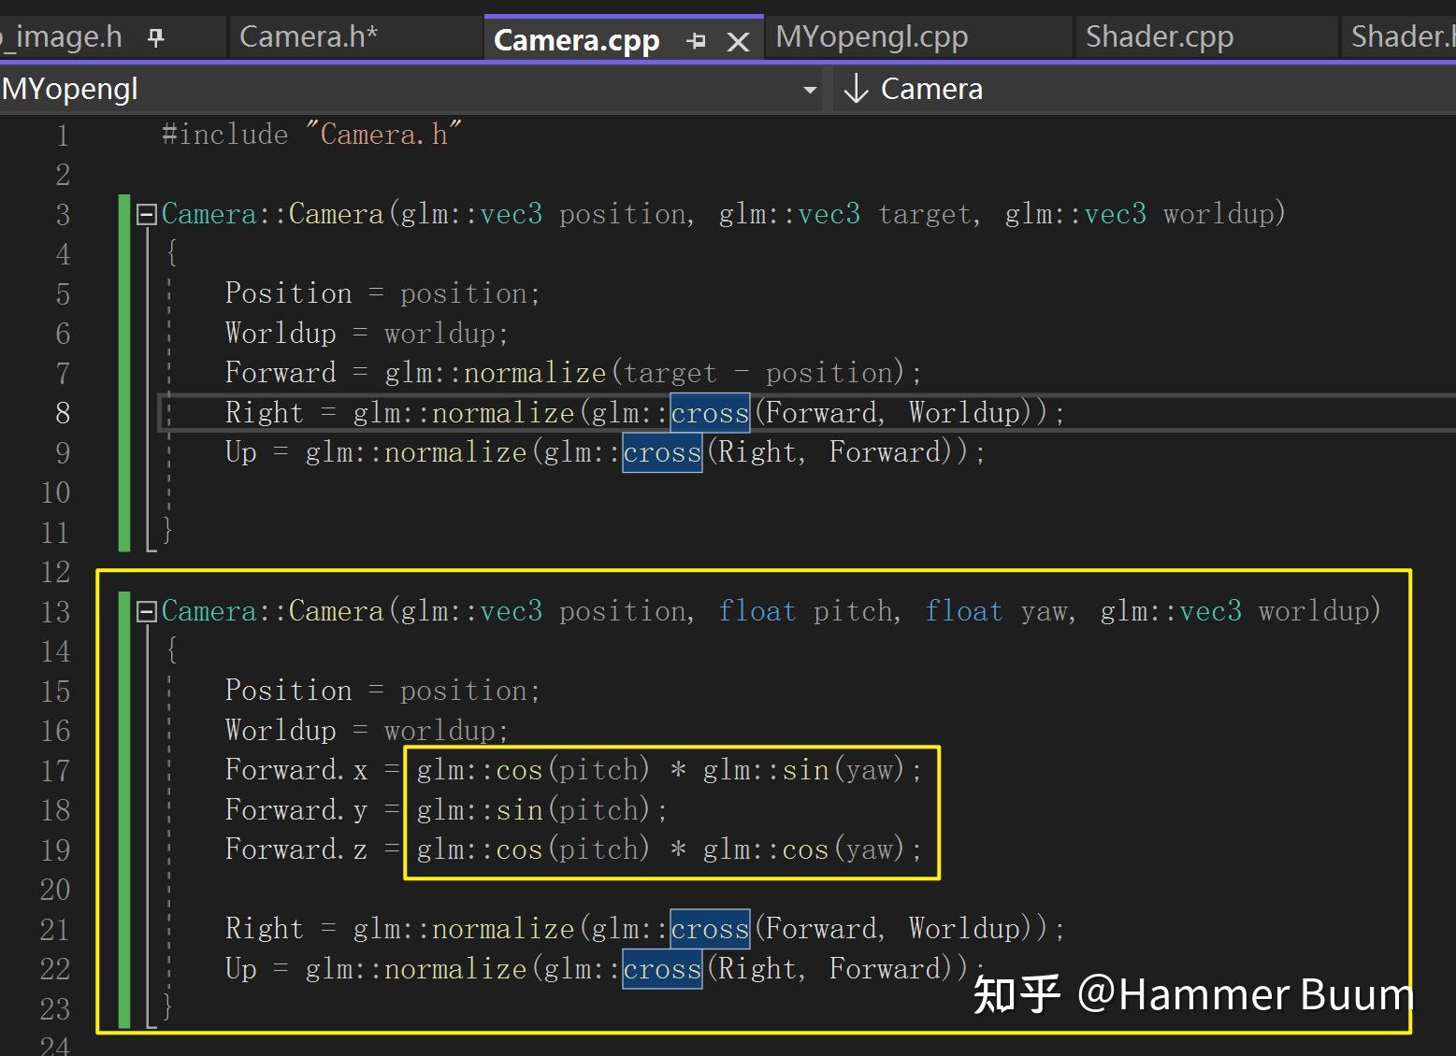Open the Shader.cpp tab
Screen dimensions: 1456x1056
click(1160, 36)
